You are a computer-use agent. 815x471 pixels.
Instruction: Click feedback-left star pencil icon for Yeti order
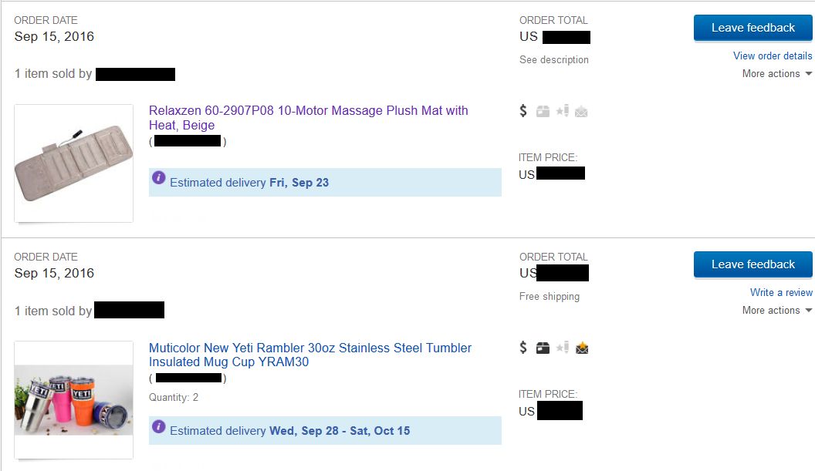pos(563,348)
